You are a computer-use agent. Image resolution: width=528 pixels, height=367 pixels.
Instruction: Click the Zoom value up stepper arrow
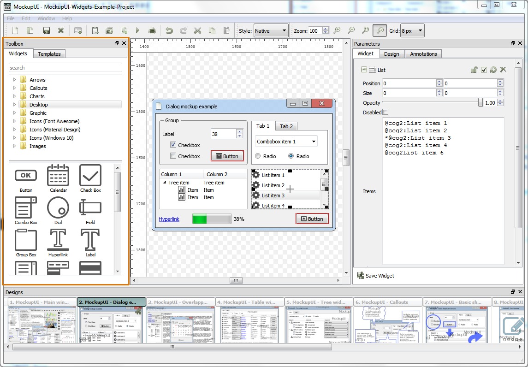pos(325,29)
